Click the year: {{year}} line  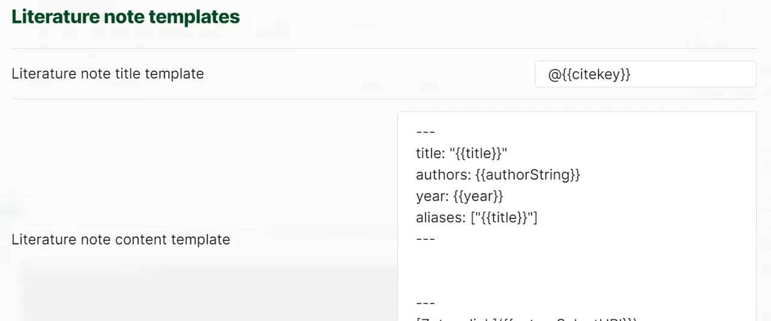tap(459, 196)
